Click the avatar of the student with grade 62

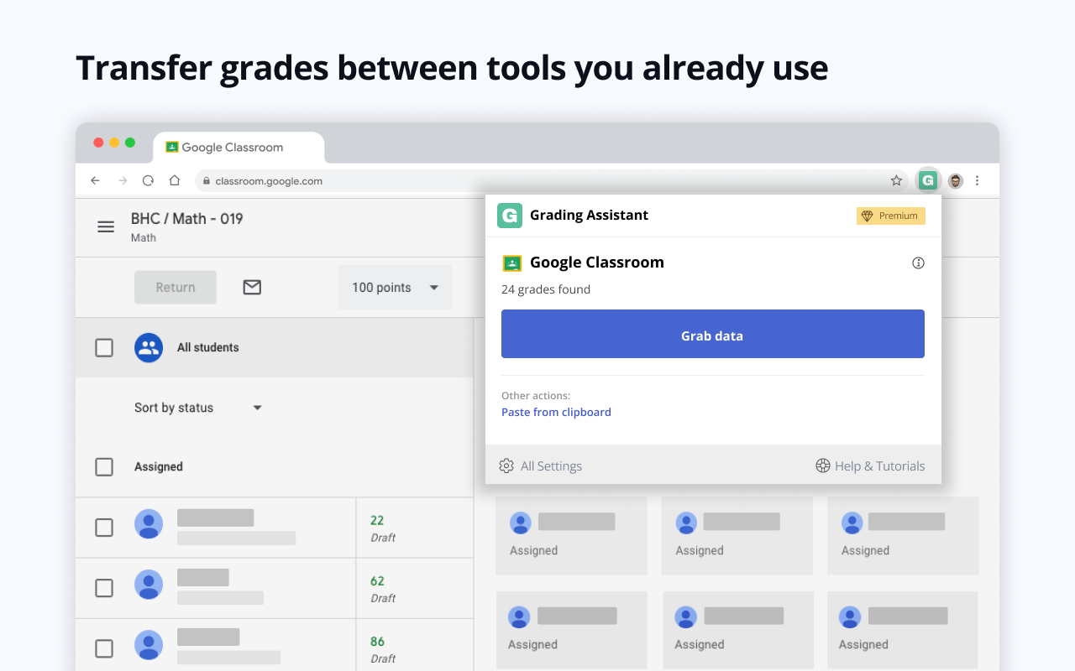(x=149, y=585)
